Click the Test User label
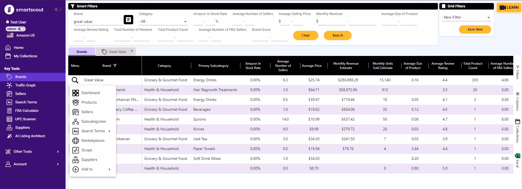The image size is (522, 189). tap(18, 22)
